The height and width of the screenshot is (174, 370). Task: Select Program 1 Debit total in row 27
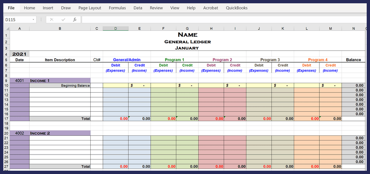pos(163,166)
